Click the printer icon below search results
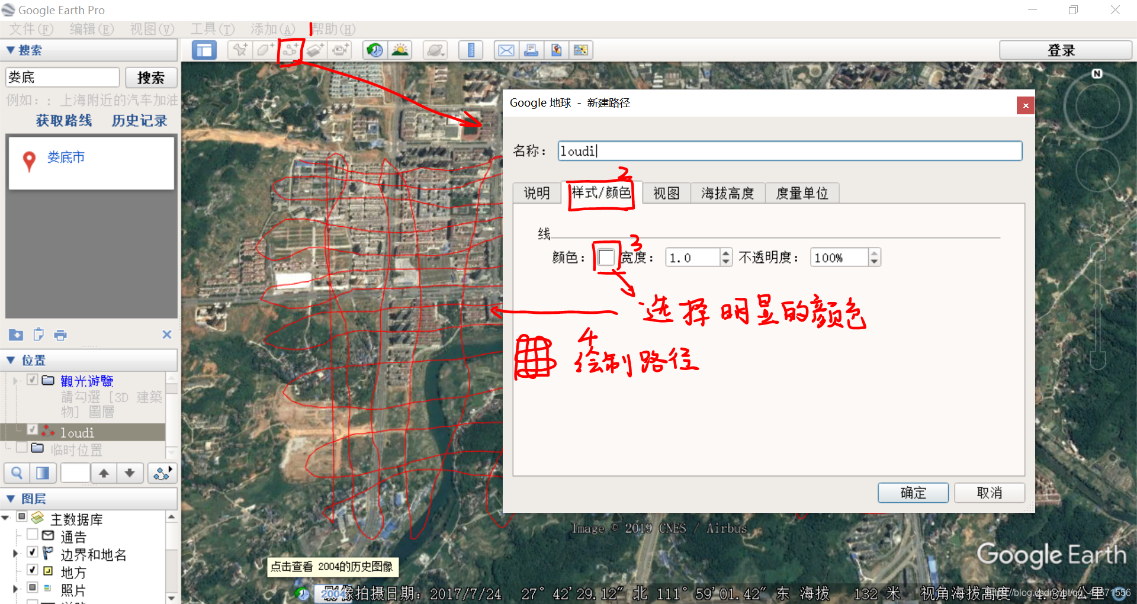The height and width of the screenshot is (604, 1137). coord(60,335)
